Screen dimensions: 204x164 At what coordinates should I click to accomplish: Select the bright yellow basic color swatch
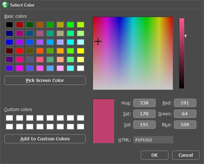click(x=81, y=51)
